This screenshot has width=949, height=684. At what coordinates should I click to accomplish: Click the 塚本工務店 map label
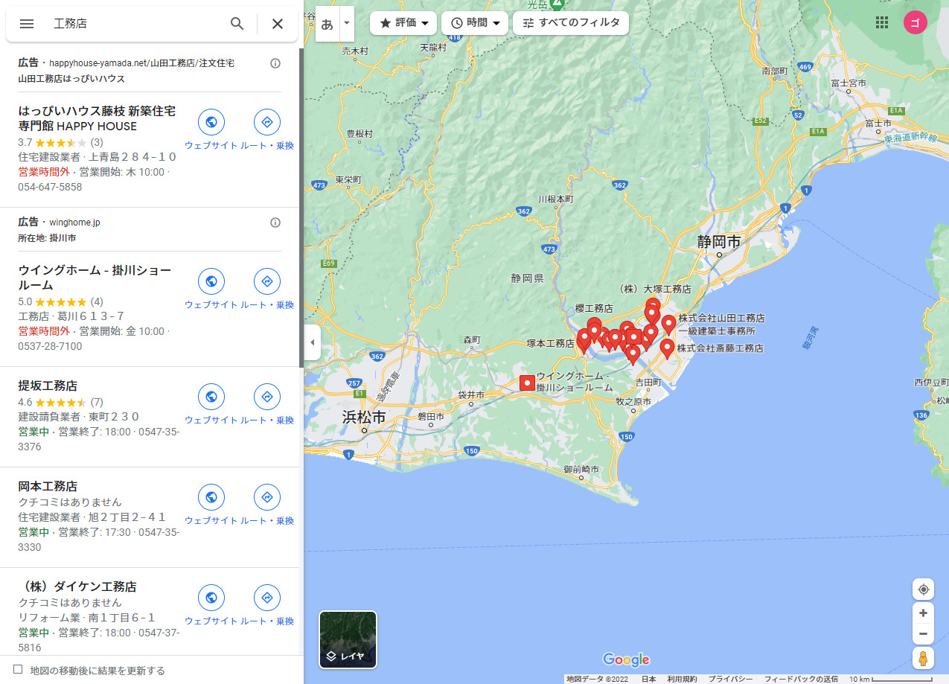(550, 343)
